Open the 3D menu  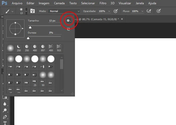[x=112, y=3]
